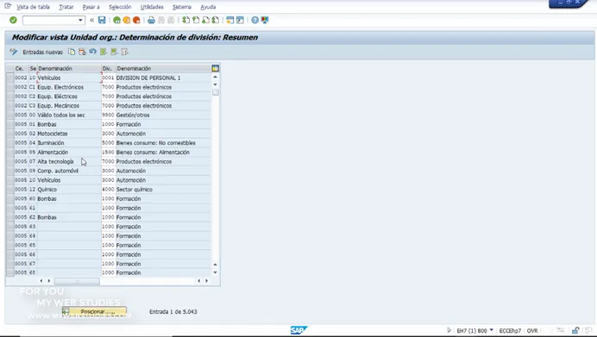Click the generate shortcut icon

(240, 20)
